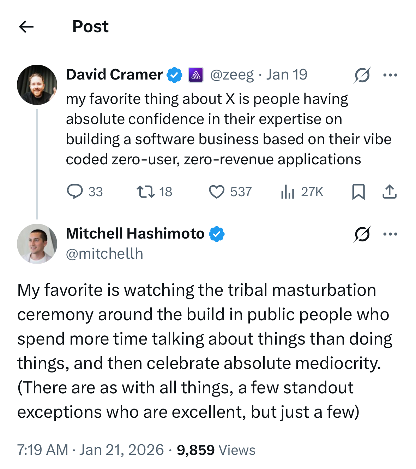Open the @zeeg handle link

(232, 75)
